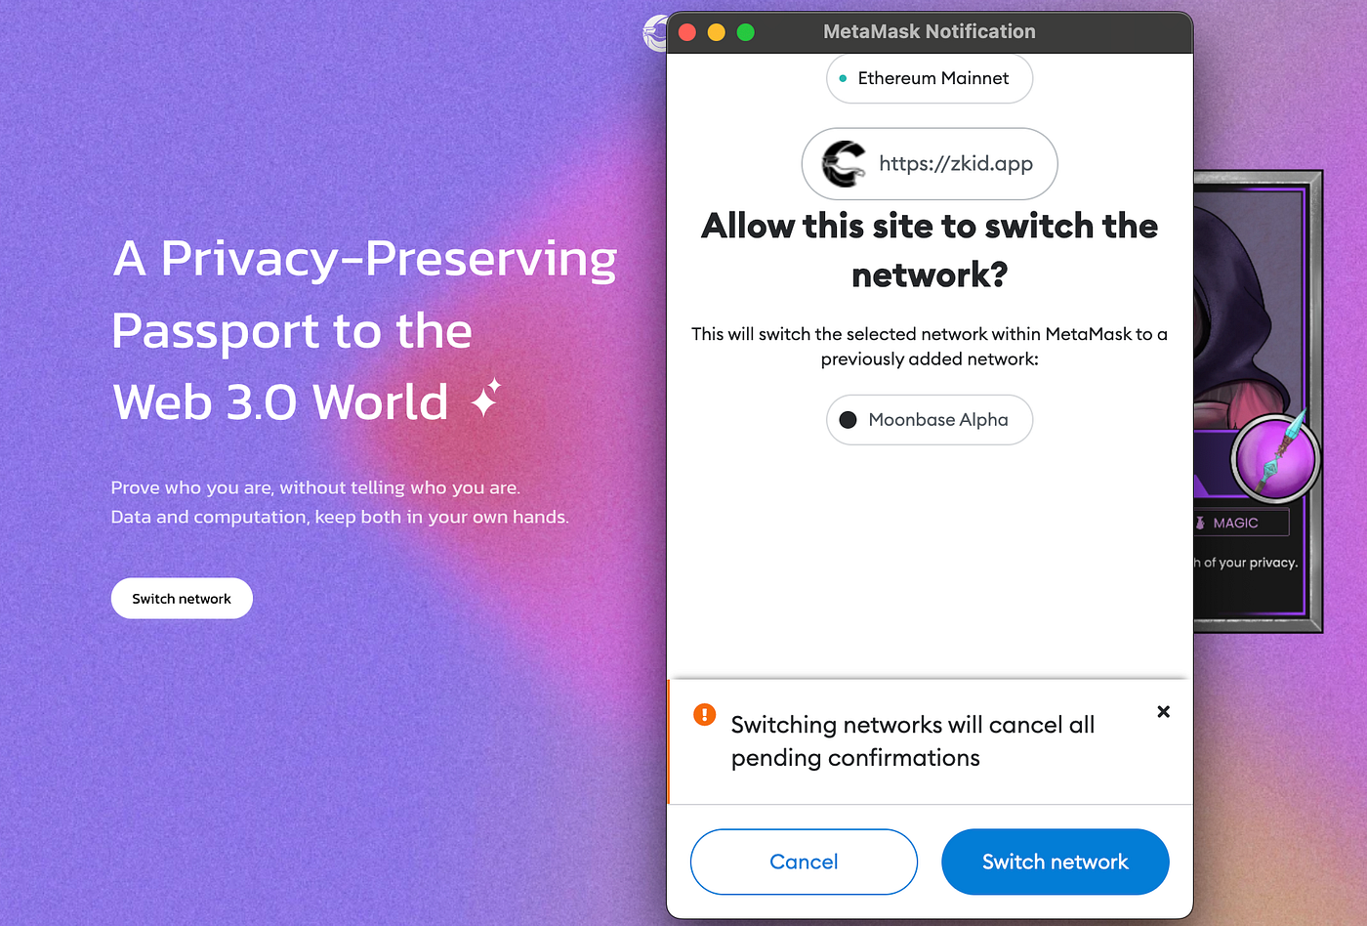Click the teal dot beside Ethereum Mainnet
The height and width of the screenshot is (926, 1367).
843,78
